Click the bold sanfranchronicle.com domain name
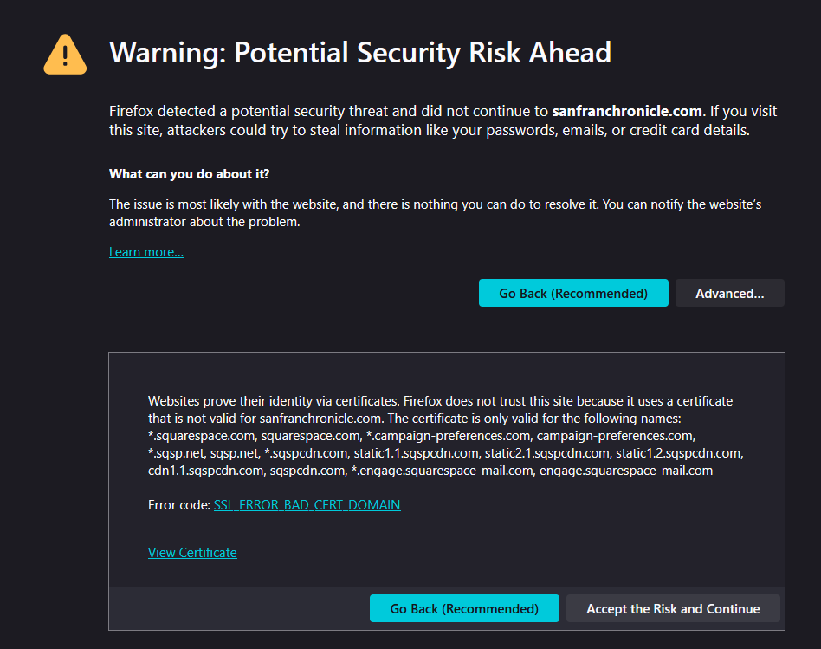Image resolution: width=821 pixels, height=649 pixels. (x=627, y=111)
